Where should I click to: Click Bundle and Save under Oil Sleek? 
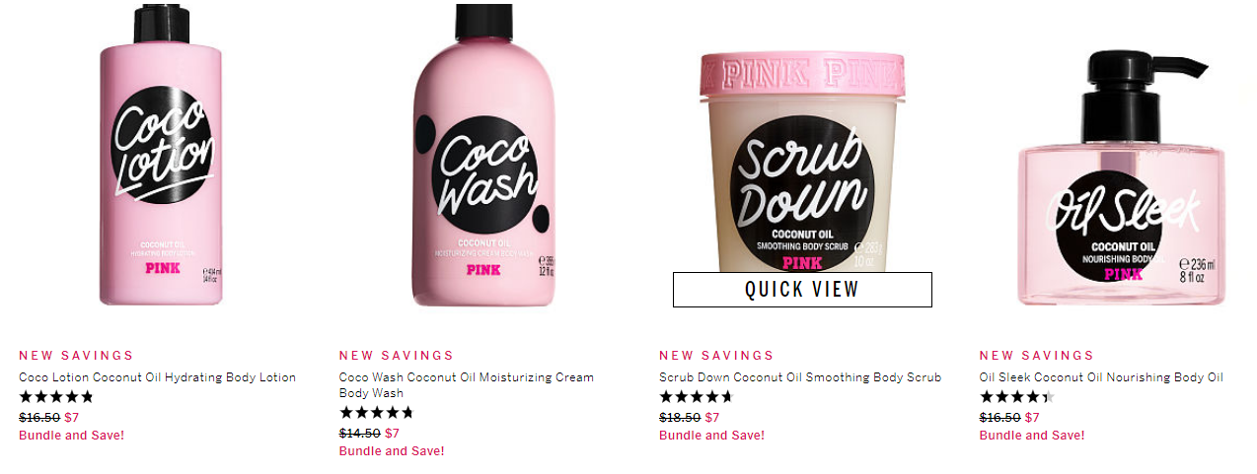(x=1032, y=436)
